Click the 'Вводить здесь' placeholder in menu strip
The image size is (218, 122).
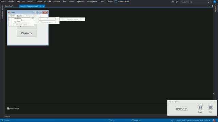[32, 16]
